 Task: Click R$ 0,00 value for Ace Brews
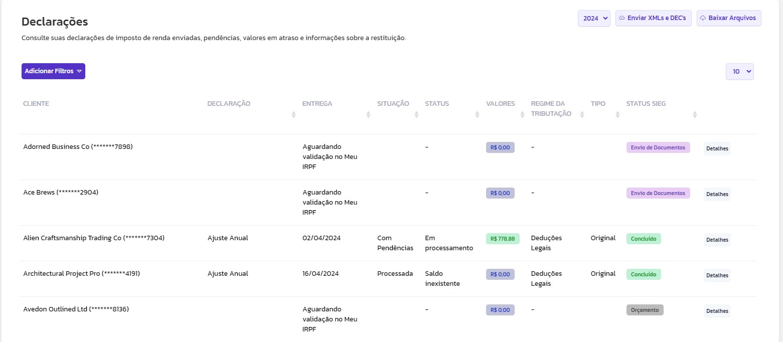pyautogui.click(x=500, y=193)
